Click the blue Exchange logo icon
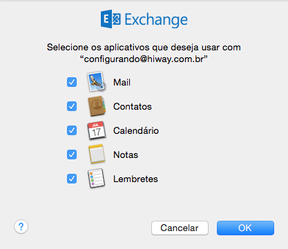Screen dimensions: 288x249 (111, 19)
